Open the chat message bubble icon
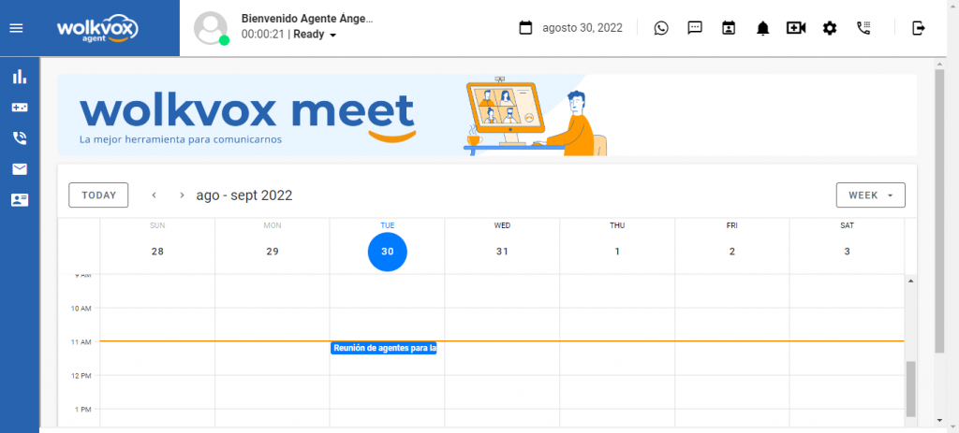Viewport: 959px width, 433px height. click(695, 27)
